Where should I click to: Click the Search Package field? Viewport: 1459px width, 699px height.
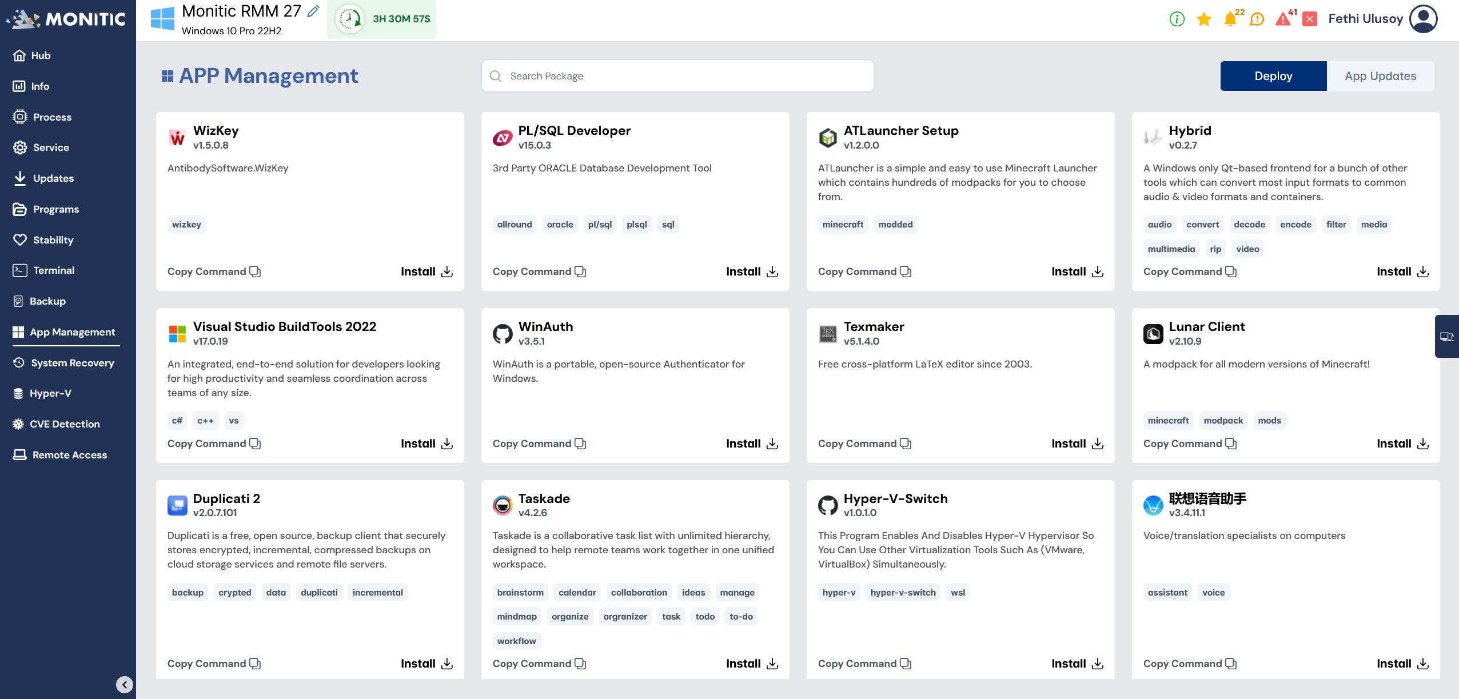click(677, 76)
